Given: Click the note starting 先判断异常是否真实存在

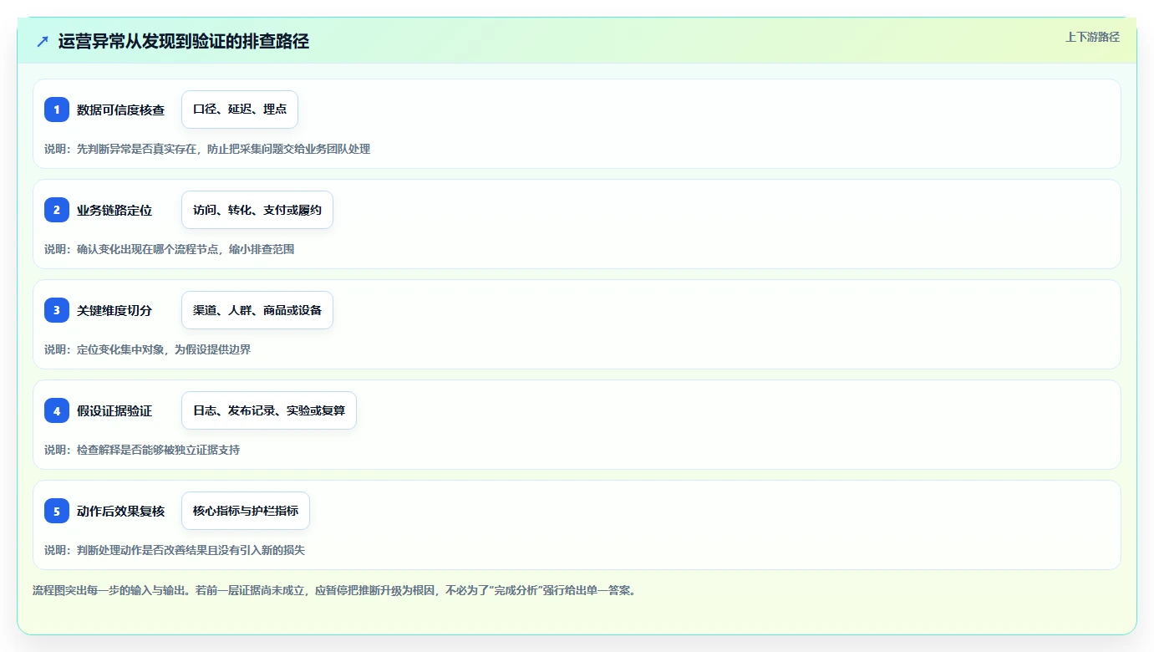Looking at the screenshot, I should [207, 149].
